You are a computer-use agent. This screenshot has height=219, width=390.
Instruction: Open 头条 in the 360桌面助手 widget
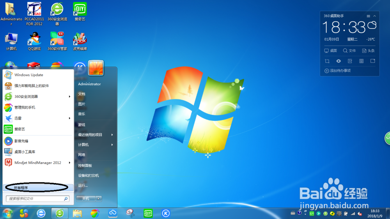369,51
